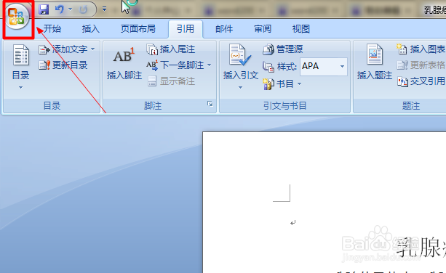446x273 pixels.
Task: Expand the 下一条脚注 dropdown arrow
Action: click(x=210, y=65)
